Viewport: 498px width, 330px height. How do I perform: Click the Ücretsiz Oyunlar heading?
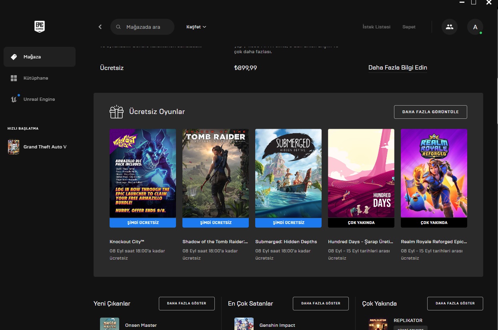coord(157,112)
